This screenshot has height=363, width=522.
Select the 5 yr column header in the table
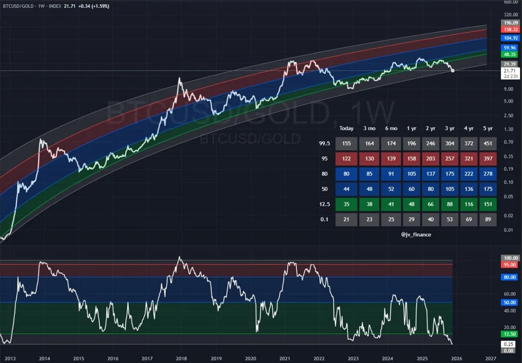(x=488, y=128)
